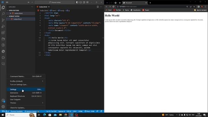Choose User Snippets menu entry

pos(26,99)
